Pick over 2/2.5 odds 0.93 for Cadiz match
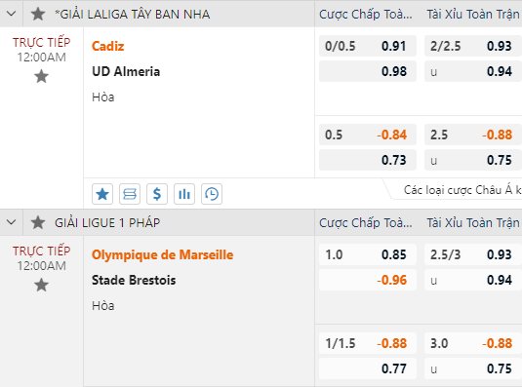This screenshot has height=387, width=522. (x=473, y=46)
